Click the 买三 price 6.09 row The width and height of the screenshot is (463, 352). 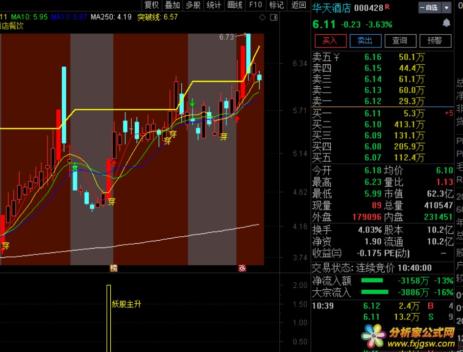(x=382, y=135)
